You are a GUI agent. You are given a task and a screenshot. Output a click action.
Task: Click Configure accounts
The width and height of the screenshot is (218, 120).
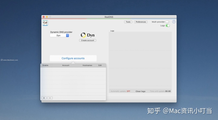tap(73, 58)
